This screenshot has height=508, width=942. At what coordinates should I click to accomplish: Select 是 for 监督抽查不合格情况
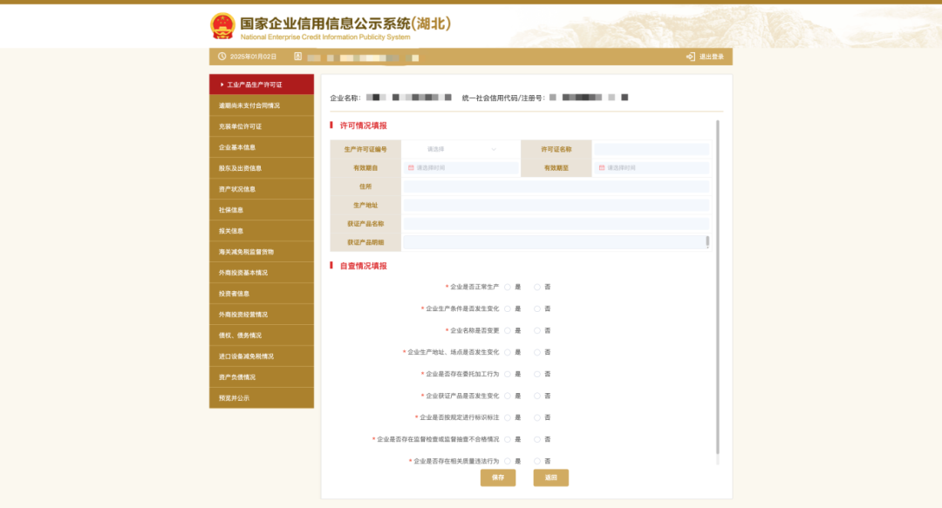click(508, 439)
